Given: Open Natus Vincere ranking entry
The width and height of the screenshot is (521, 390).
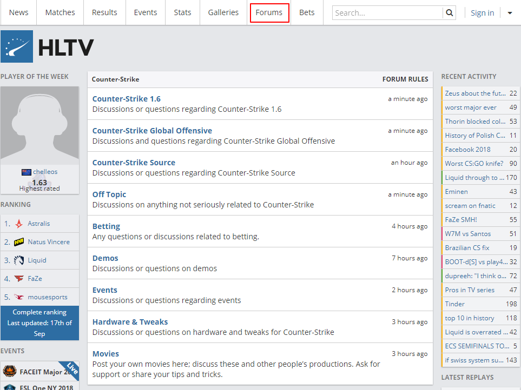Looking at the screenshot, I should [x=40, y=242].
